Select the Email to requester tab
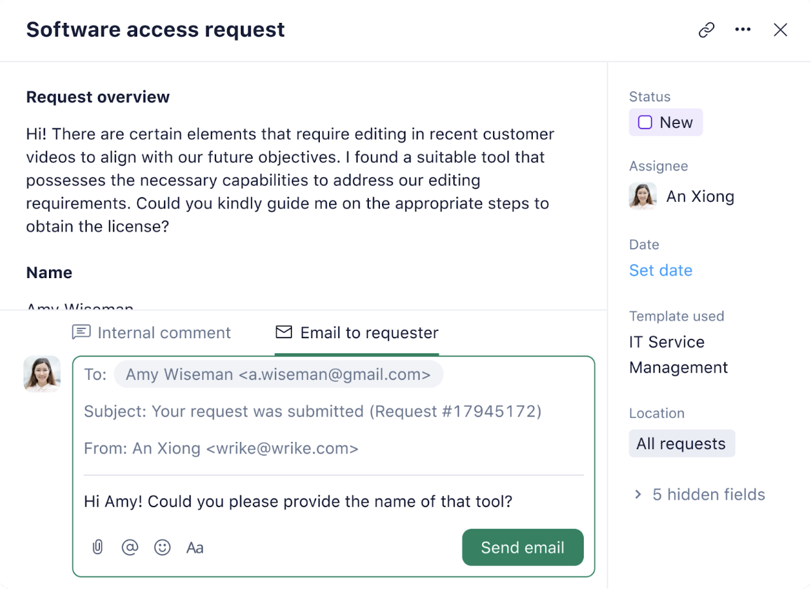811x594 pixels. click(357, 333)
